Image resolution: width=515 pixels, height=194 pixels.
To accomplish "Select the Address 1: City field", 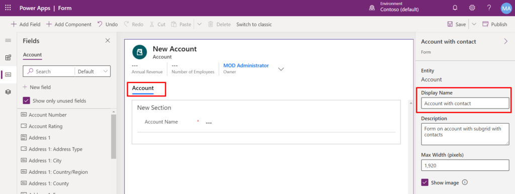I will tap(41, 160).
